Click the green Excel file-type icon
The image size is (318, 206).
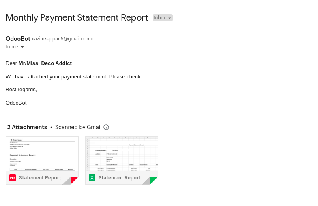92,178
